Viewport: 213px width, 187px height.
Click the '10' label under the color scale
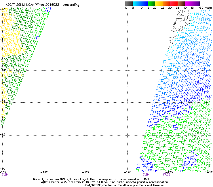[141, 7]
